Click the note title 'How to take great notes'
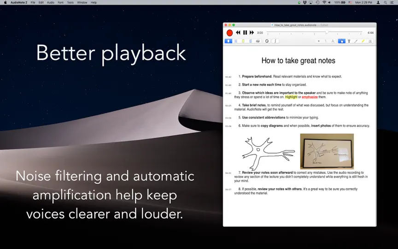This screenshot has width=398, height=249. (298, 60)
